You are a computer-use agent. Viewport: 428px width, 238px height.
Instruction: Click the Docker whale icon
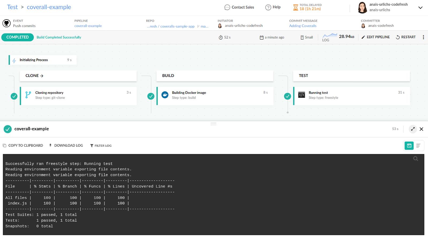coord(165,95)
